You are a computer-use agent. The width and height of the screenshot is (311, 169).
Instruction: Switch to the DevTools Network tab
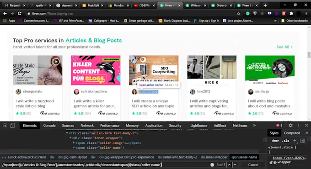[87, 126]
